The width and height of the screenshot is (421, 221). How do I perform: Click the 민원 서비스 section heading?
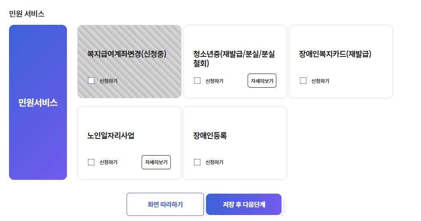tap(27, 14)
